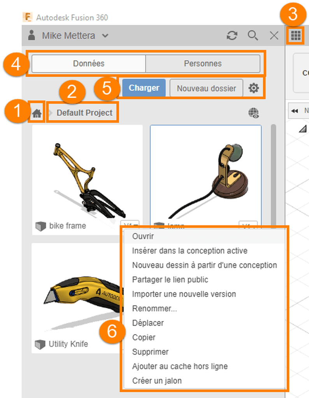Choose Supprimer from context menu

tap(204, 352)
